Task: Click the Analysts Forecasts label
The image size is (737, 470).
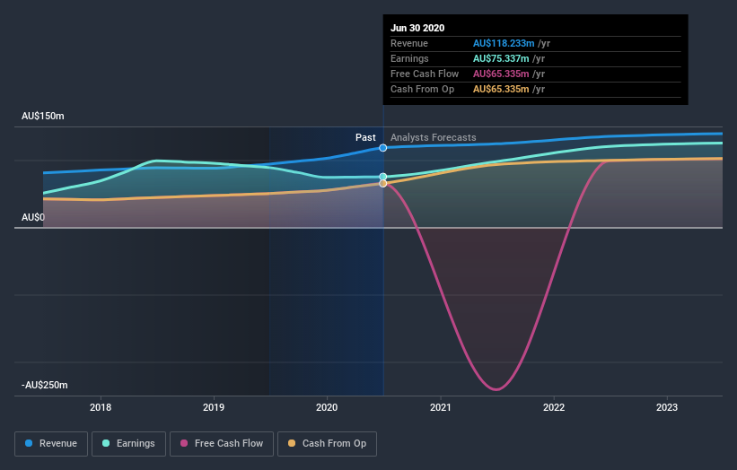Action: click(434, 137)
